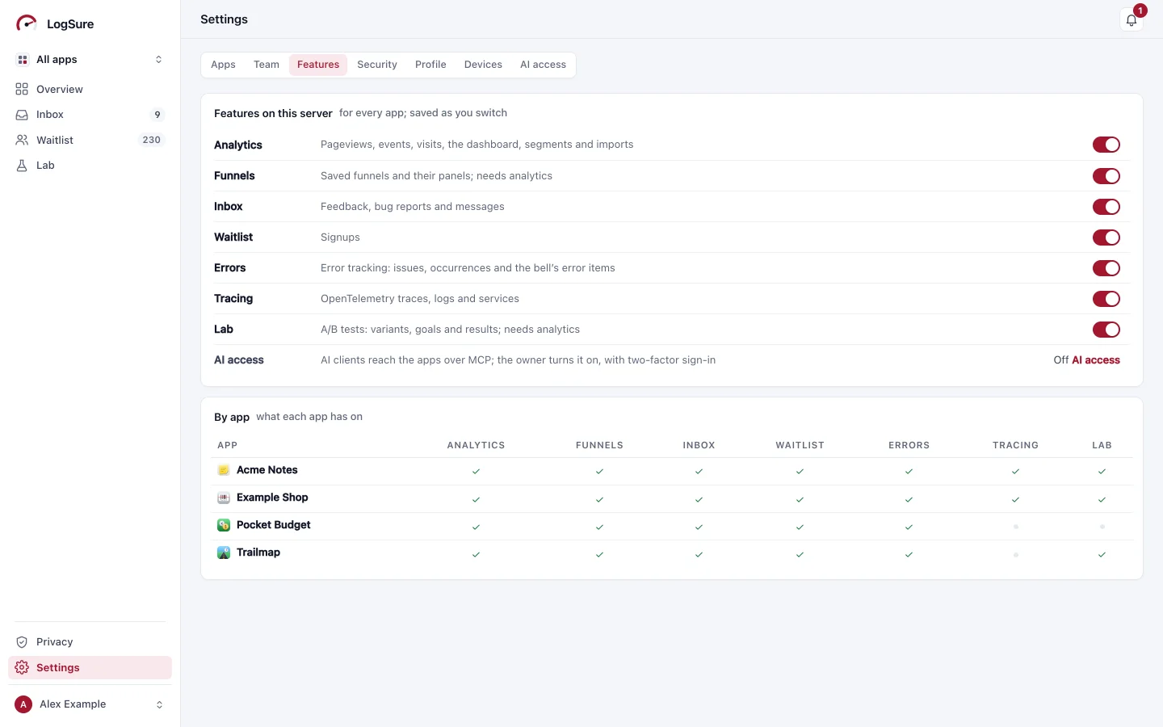This screenshot has width=1163, height=727.
Task: Click the Waitlist people icon
Action: click(x=22, y=140)
